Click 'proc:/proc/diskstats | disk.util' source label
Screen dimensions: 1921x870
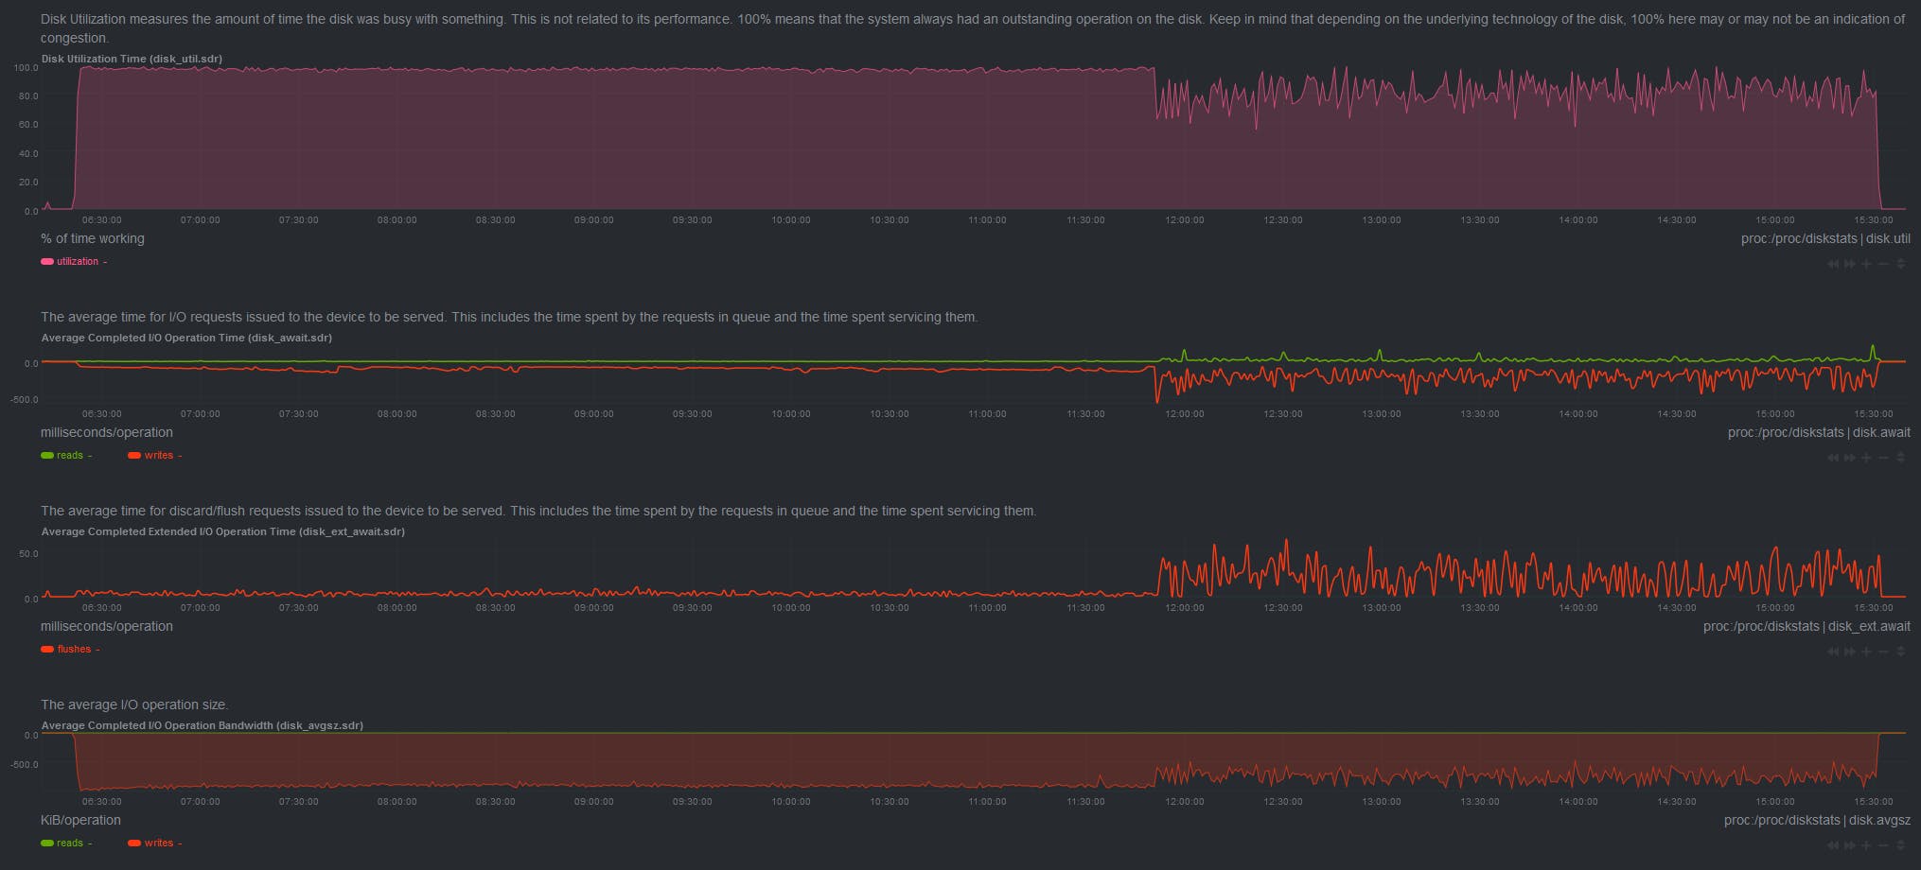pyautogui.click(x=1825, y=238)
